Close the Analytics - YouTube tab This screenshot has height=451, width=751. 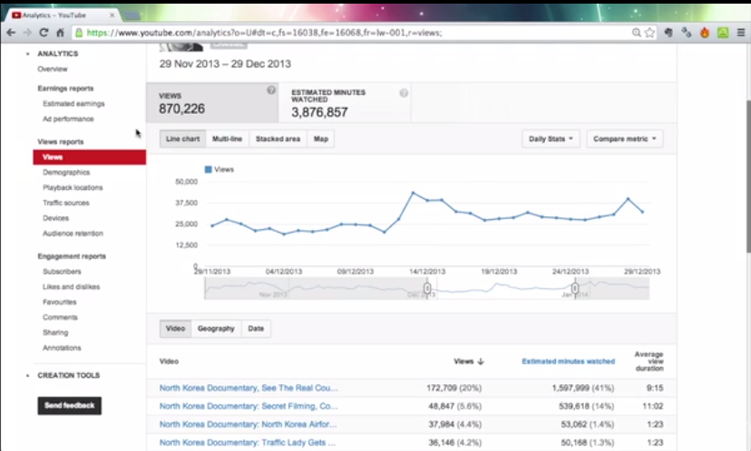click(112, 15)
